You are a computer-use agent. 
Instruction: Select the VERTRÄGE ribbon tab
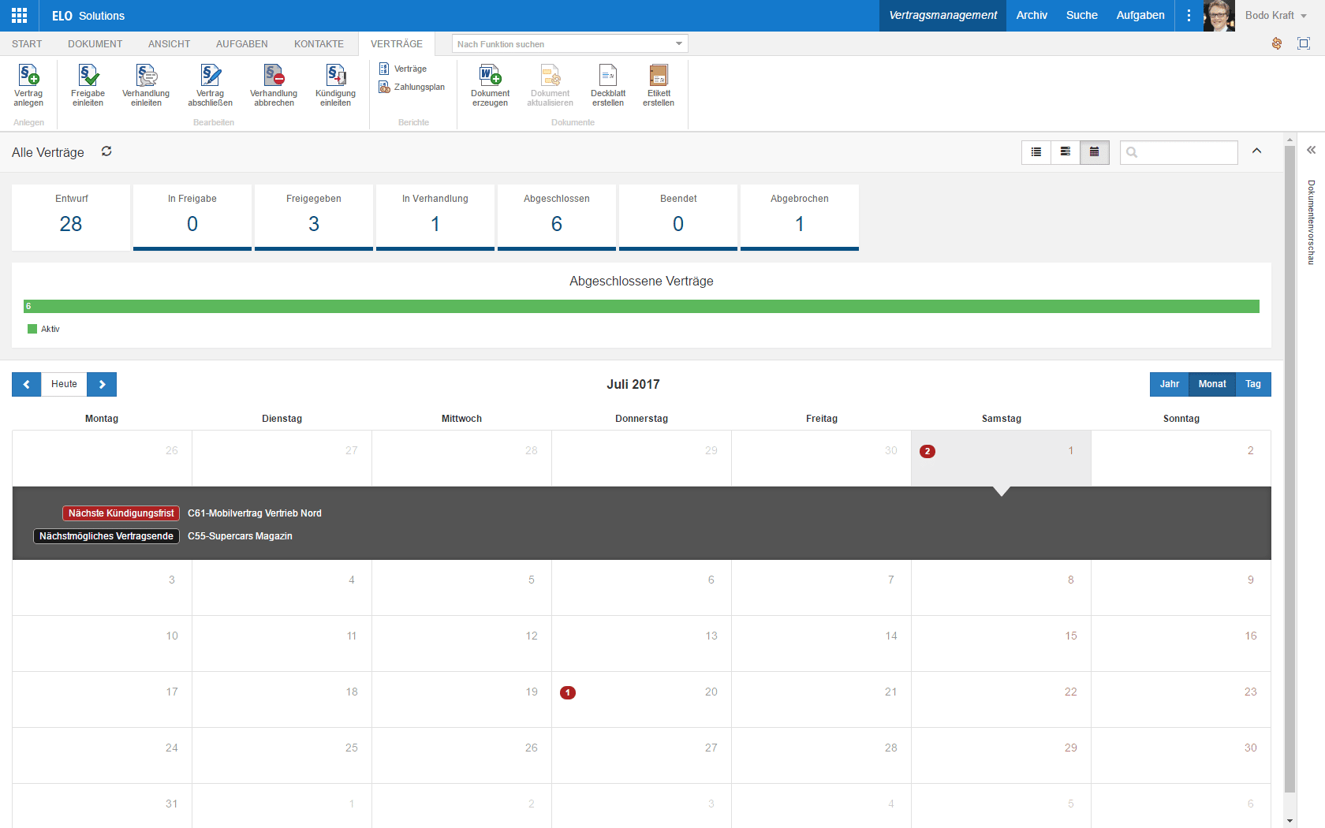pyautogui.click(x=397, y=44)
